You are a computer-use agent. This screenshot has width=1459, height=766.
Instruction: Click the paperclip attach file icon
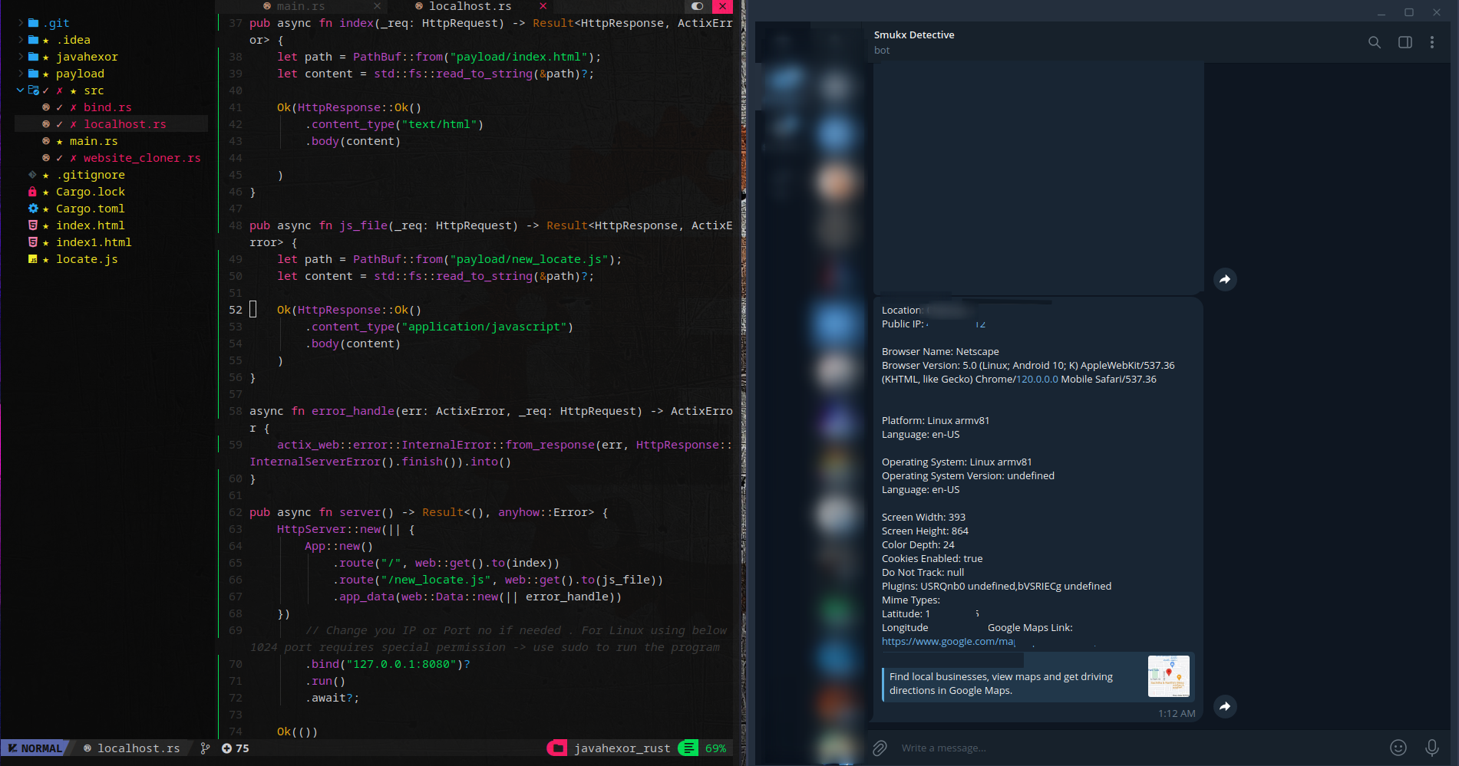click(x=880, y=748)
